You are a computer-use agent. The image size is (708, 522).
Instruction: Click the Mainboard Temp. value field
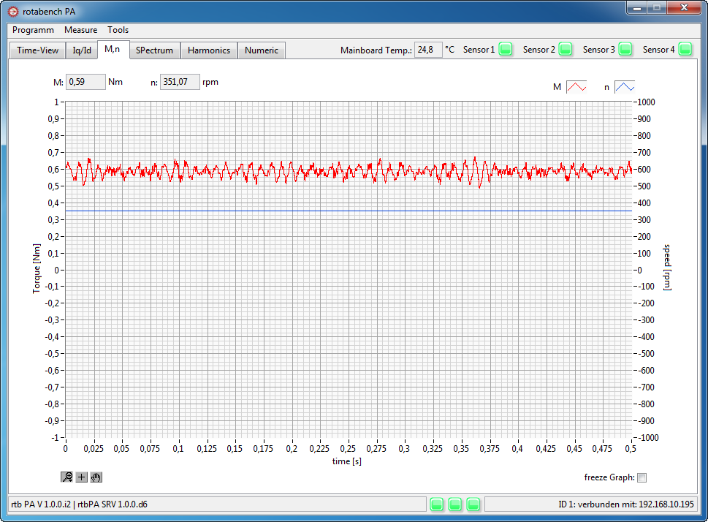(428, 50)
